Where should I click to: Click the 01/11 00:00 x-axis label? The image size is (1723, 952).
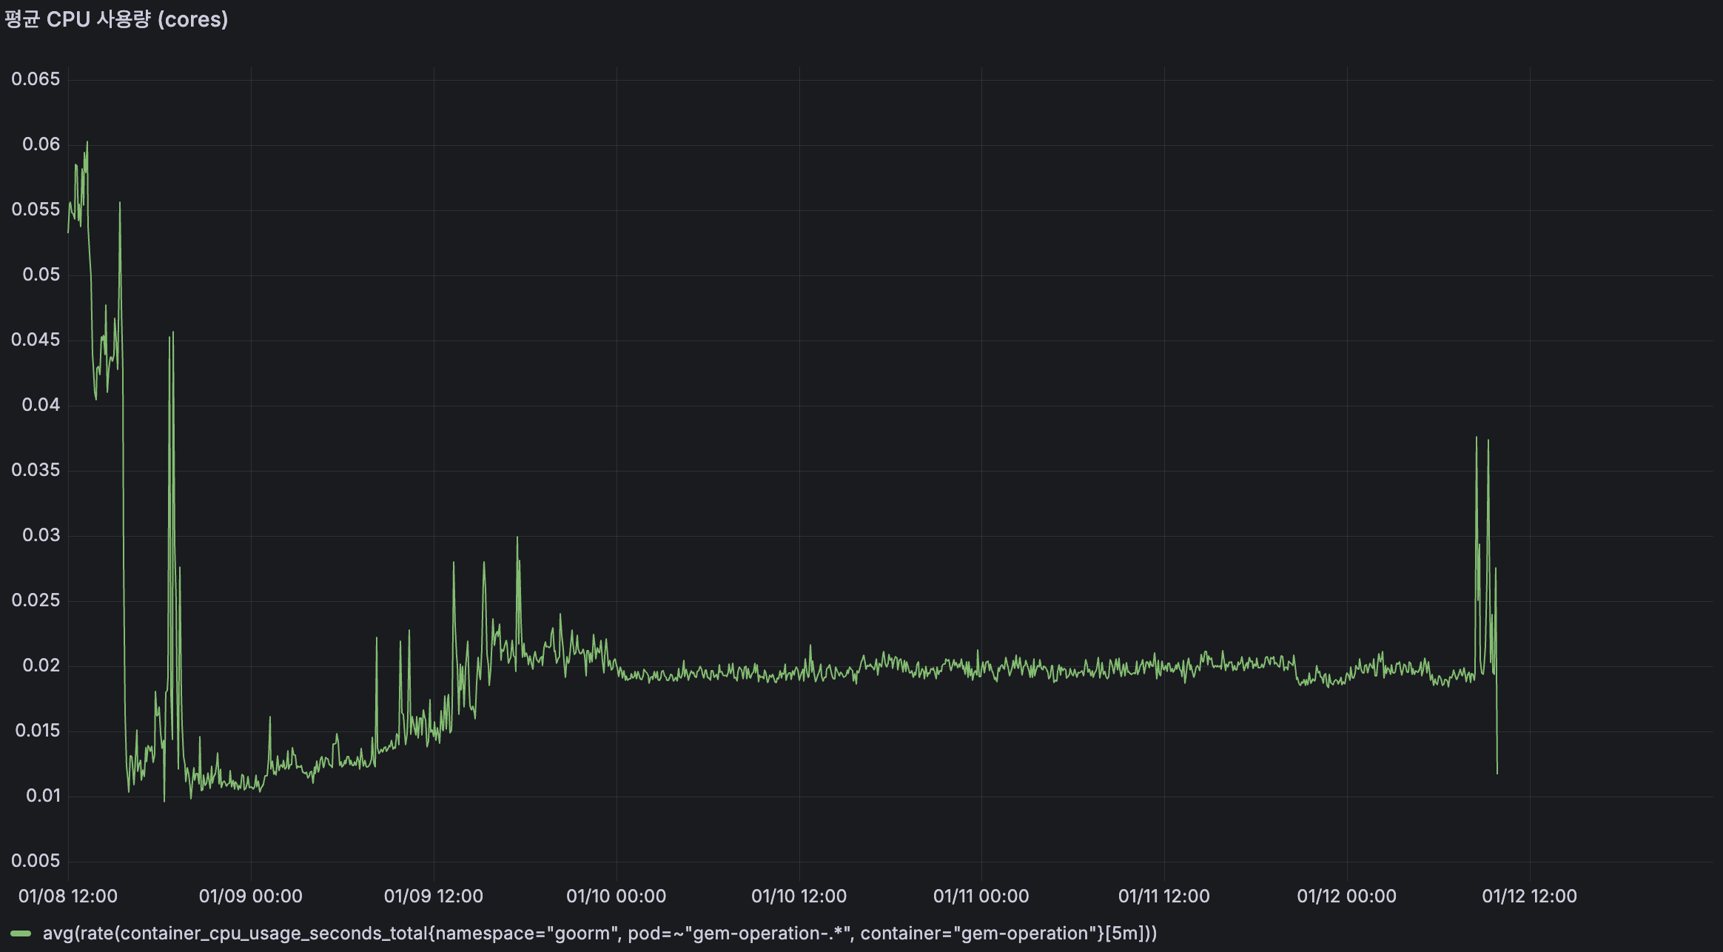(981, 896)
